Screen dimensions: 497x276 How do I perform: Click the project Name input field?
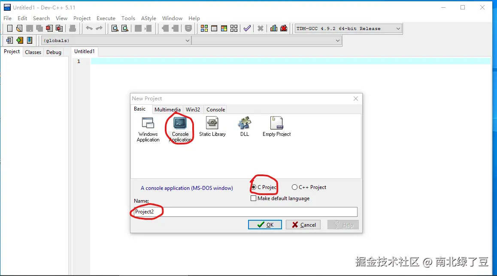(245, 212)
